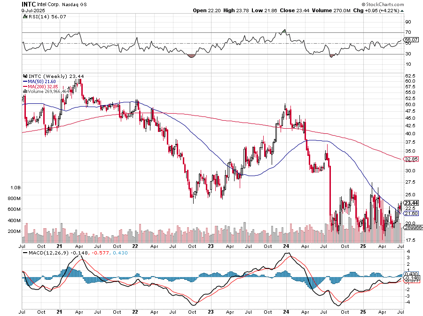Click the black MACD line sample in legend
Screen dimensions: 423x316
25,253
